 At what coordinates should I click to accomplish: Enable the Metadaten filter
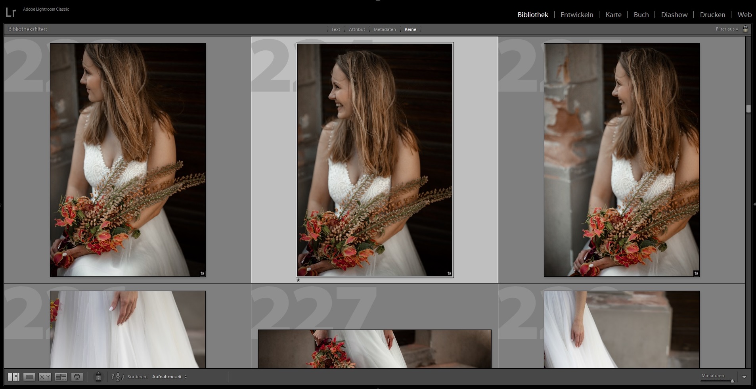(x=384, y=29)
